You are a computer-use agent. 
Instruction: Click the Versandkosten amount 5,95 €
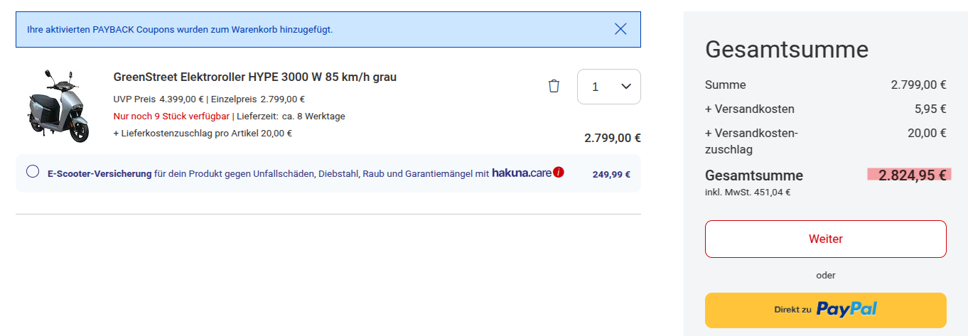[x=931, y=109]
